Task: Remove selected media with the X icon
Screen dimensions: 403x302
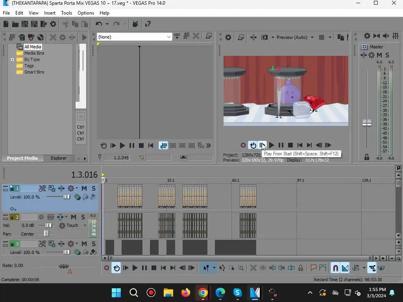Action: [x=53, y=37]
